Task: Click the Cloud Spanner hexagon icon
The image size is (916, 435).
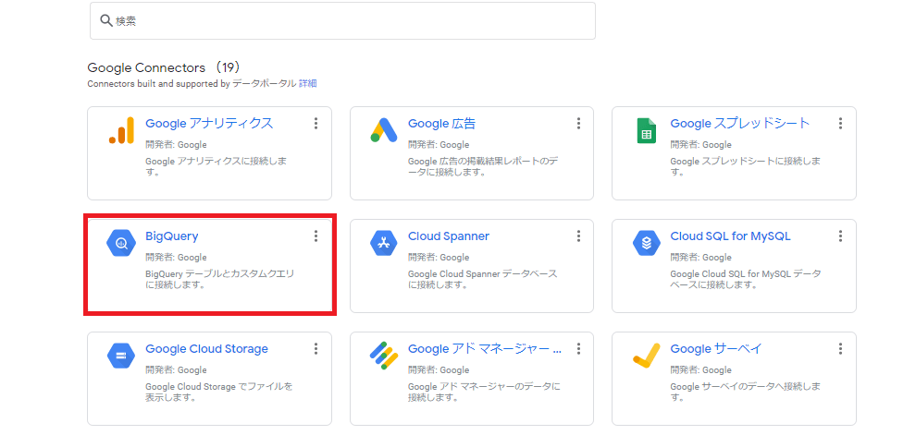Action: coord(384,243)
